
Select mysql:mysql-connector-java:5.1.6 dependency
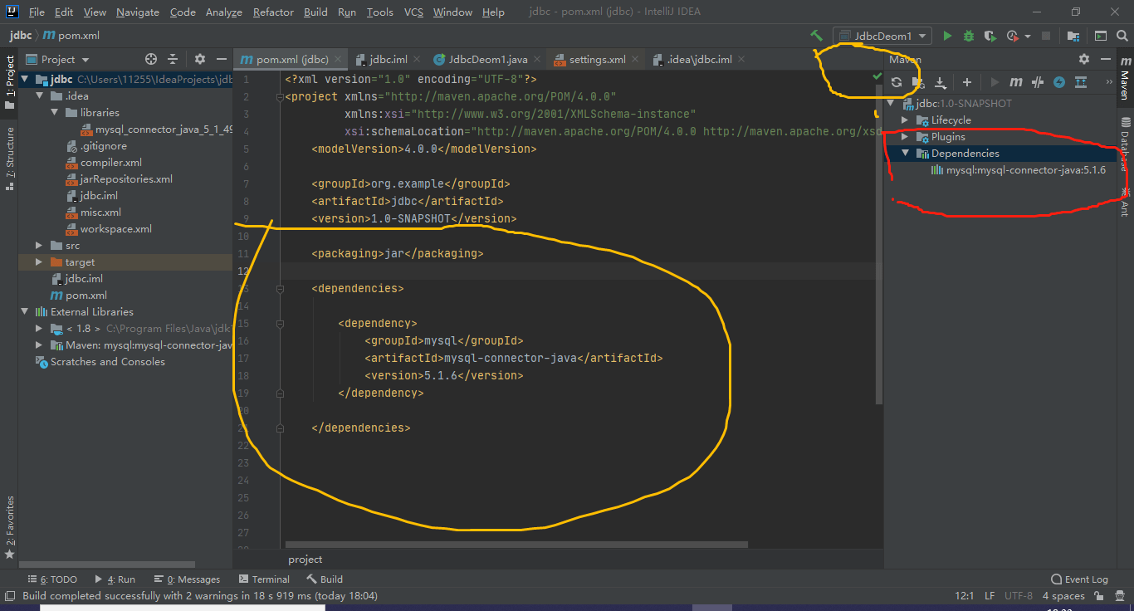1025,170
